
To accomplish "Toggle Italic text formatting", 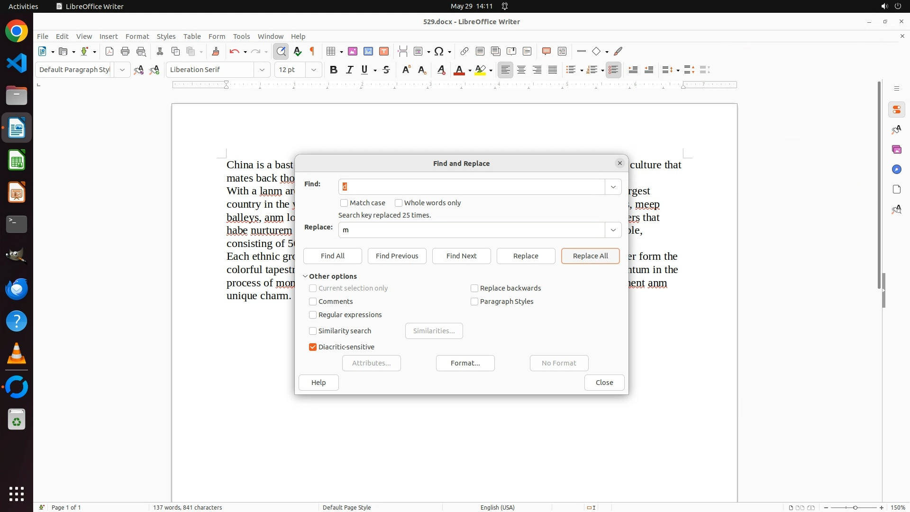I will [x=349, y=70].
